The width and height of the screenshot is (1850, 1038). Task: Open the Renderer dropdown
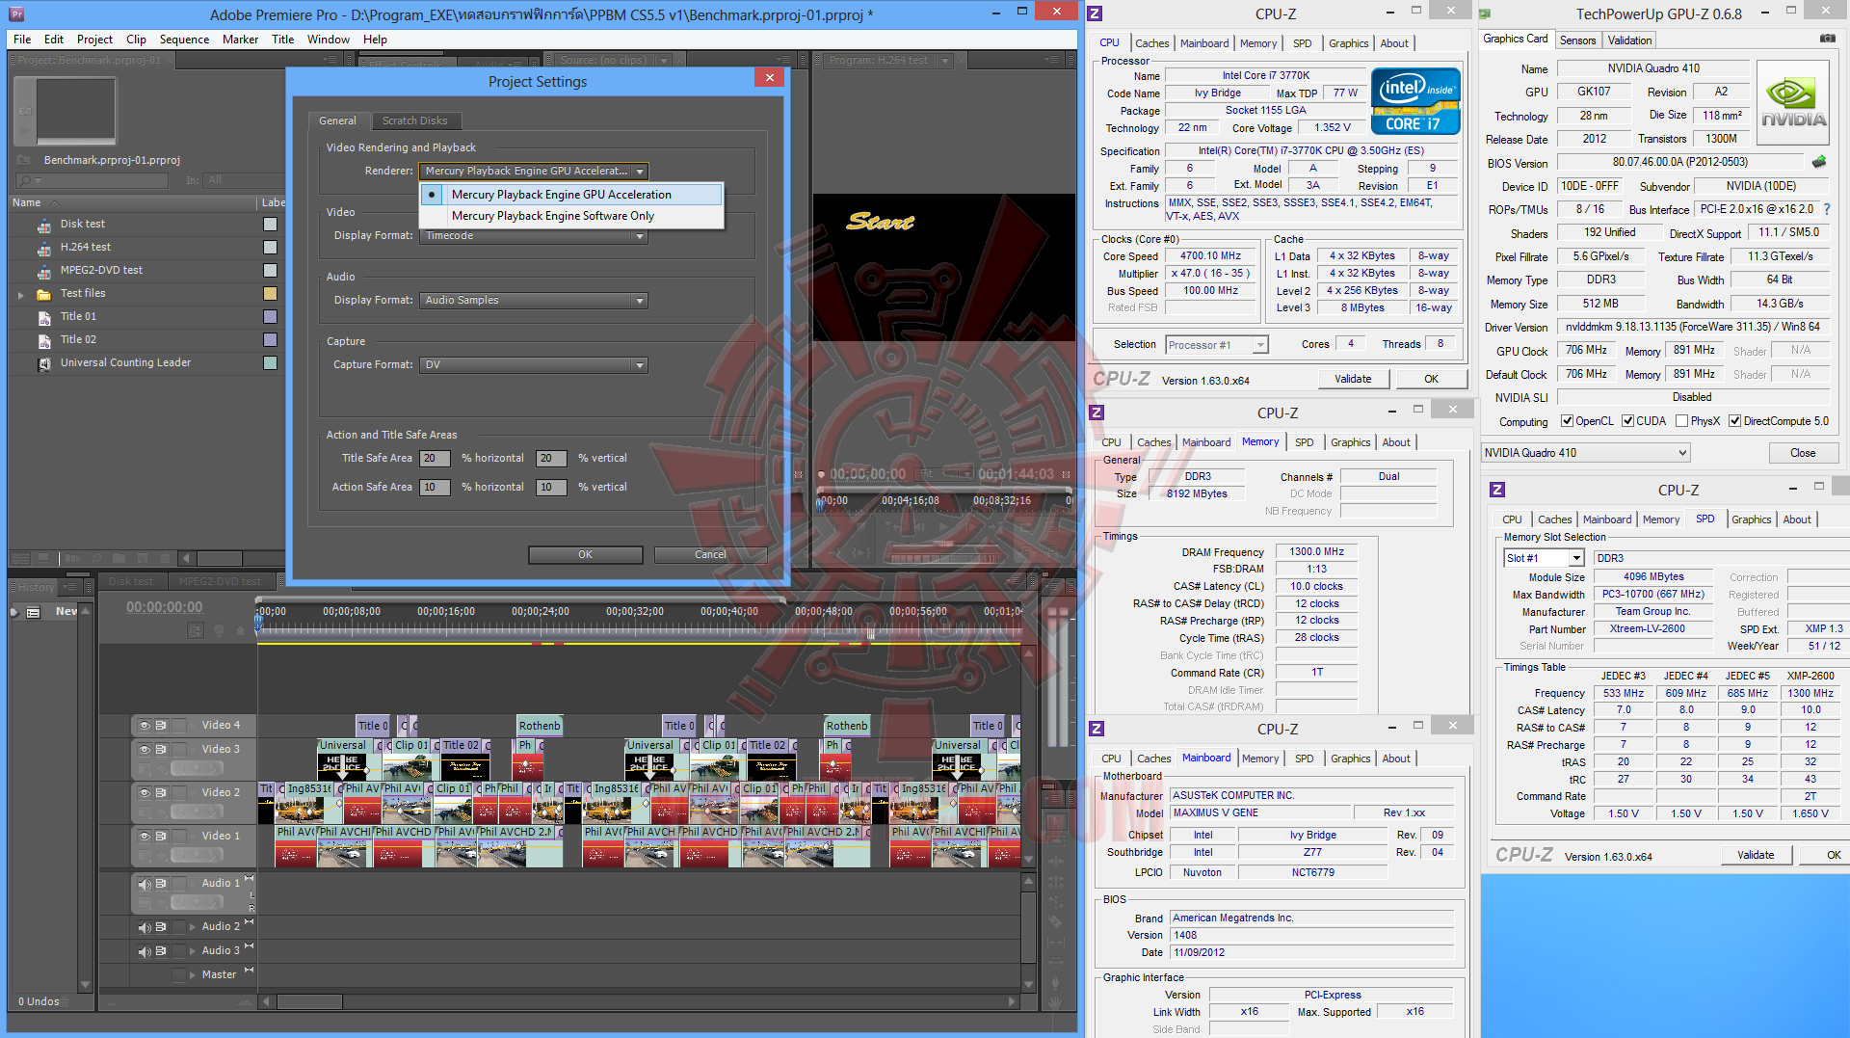click(534, 172)
